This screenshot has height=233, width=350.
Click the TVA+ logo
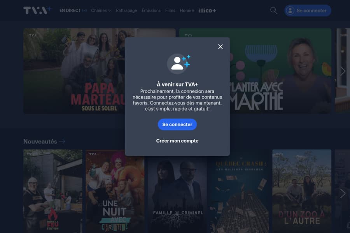[x=37, y=10]
